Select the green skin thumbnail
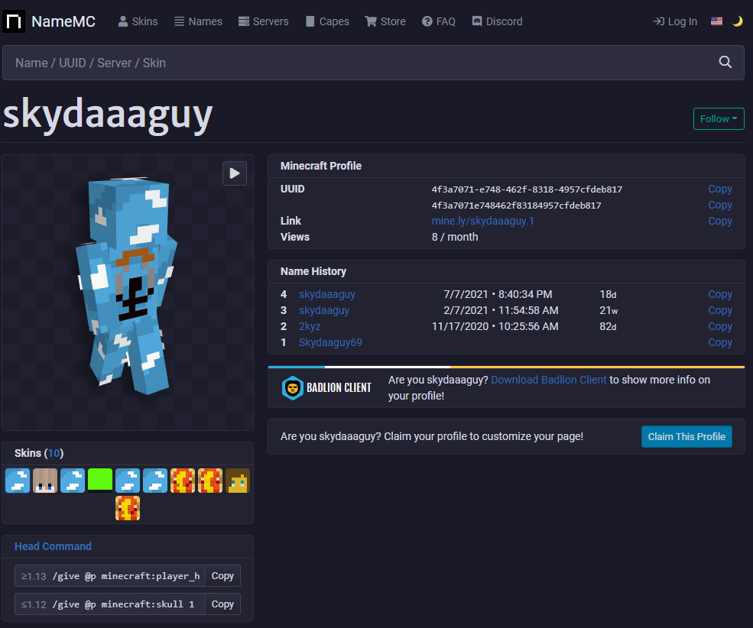753x628 pixels. (x=100, y=481)
